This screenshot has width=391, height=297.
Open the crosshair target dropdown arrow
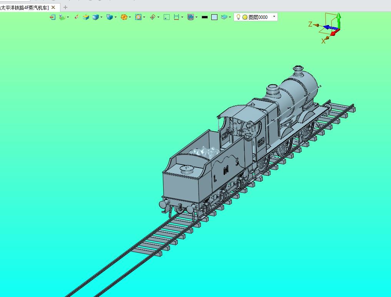pyautogui.click(x=158, y=17)
